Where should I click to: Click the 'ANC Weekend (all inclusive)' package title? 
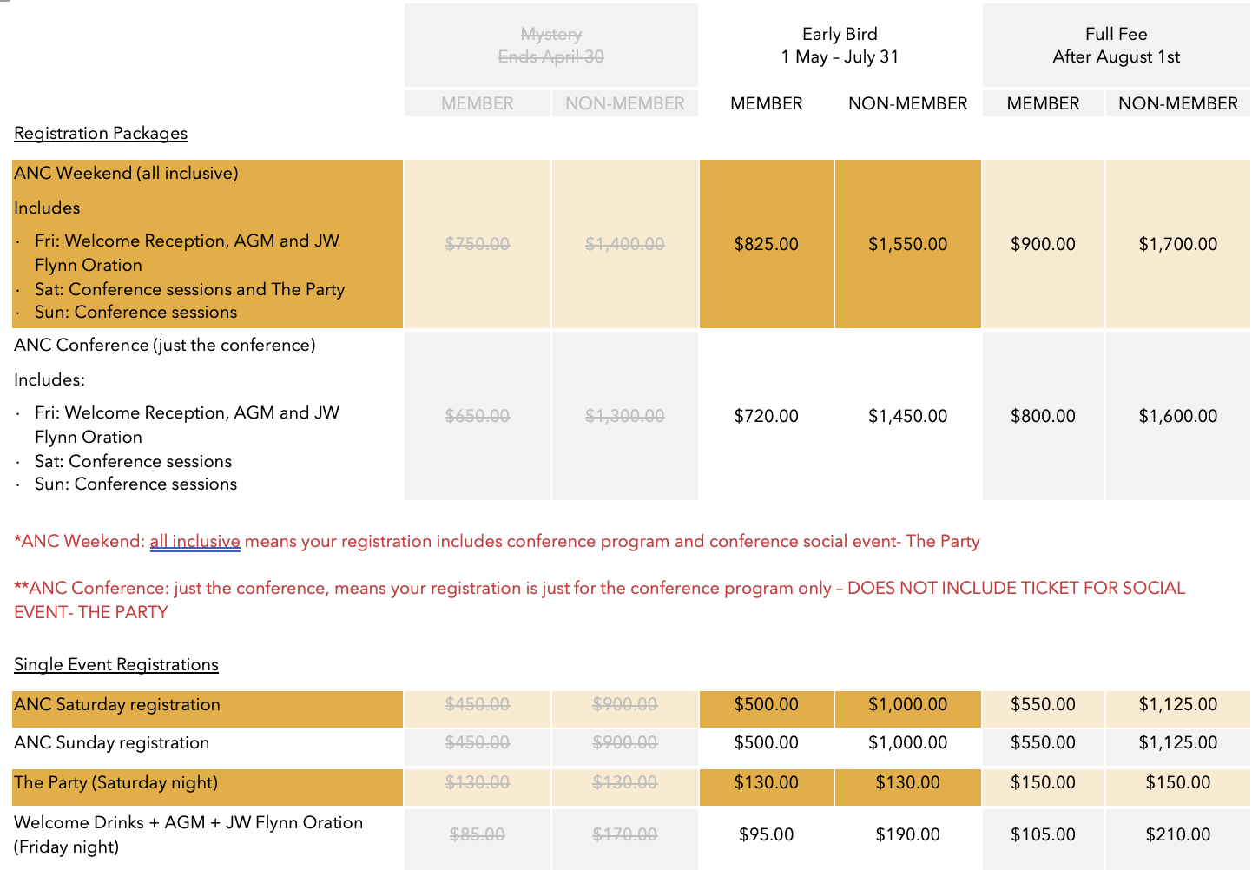126,174
